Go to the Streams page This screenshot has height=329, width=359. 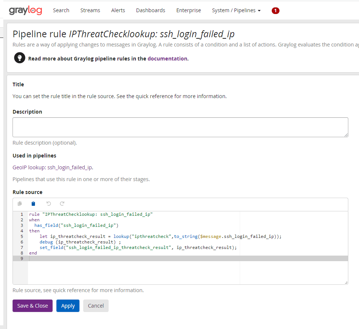click(90, 10)
